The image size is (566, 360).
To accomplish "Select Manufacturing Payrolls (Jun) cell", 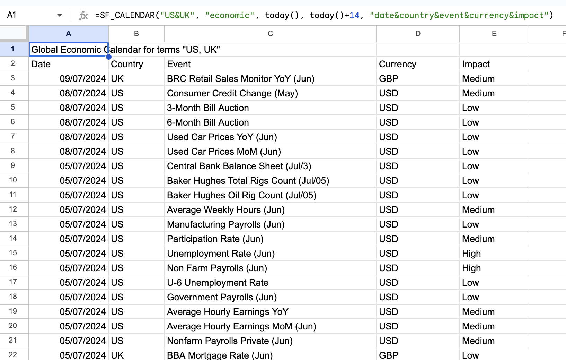I will click(x=271, y=224).
